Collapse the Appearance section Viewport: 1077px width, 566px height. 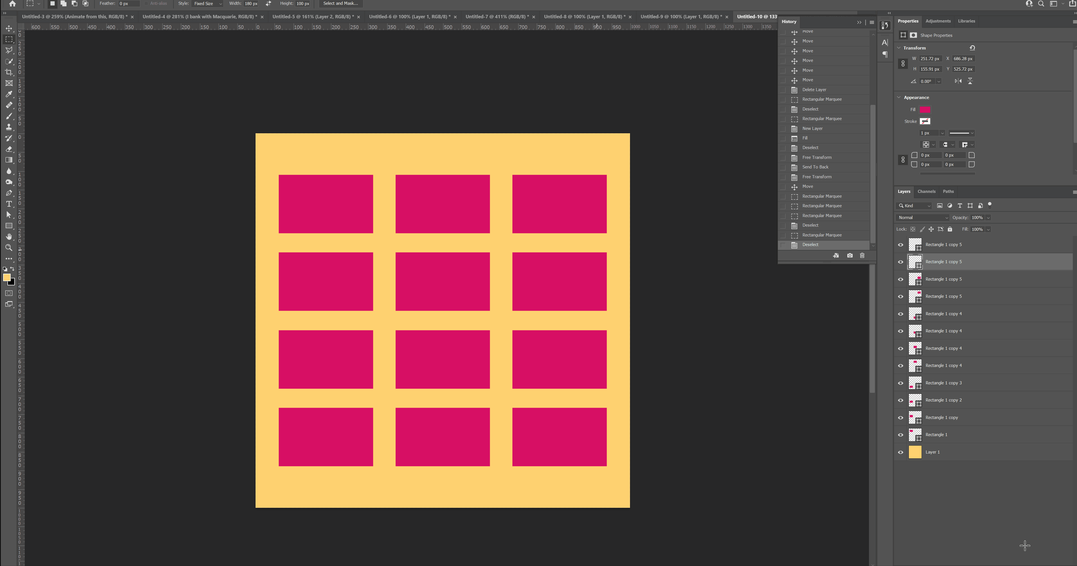[x=899, y=97]
